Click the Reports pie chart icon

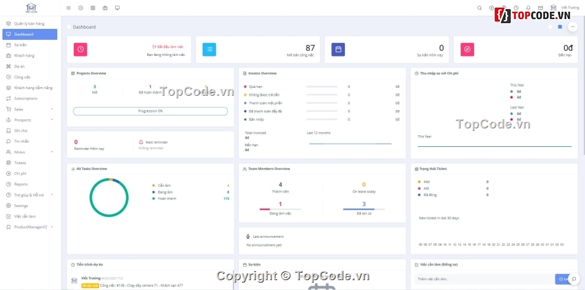[9, 184]
